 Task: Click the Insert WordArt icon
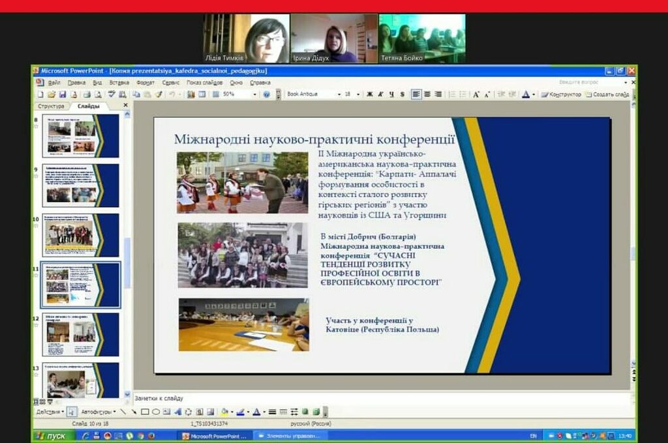click(177, 412)
